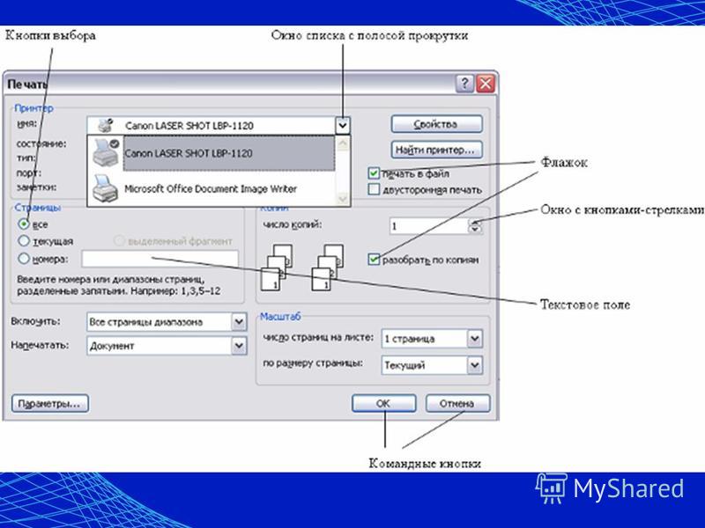Increase number of copies with up arrow
The width and height of the screenshot is (705, 528).
coord(475,222)
